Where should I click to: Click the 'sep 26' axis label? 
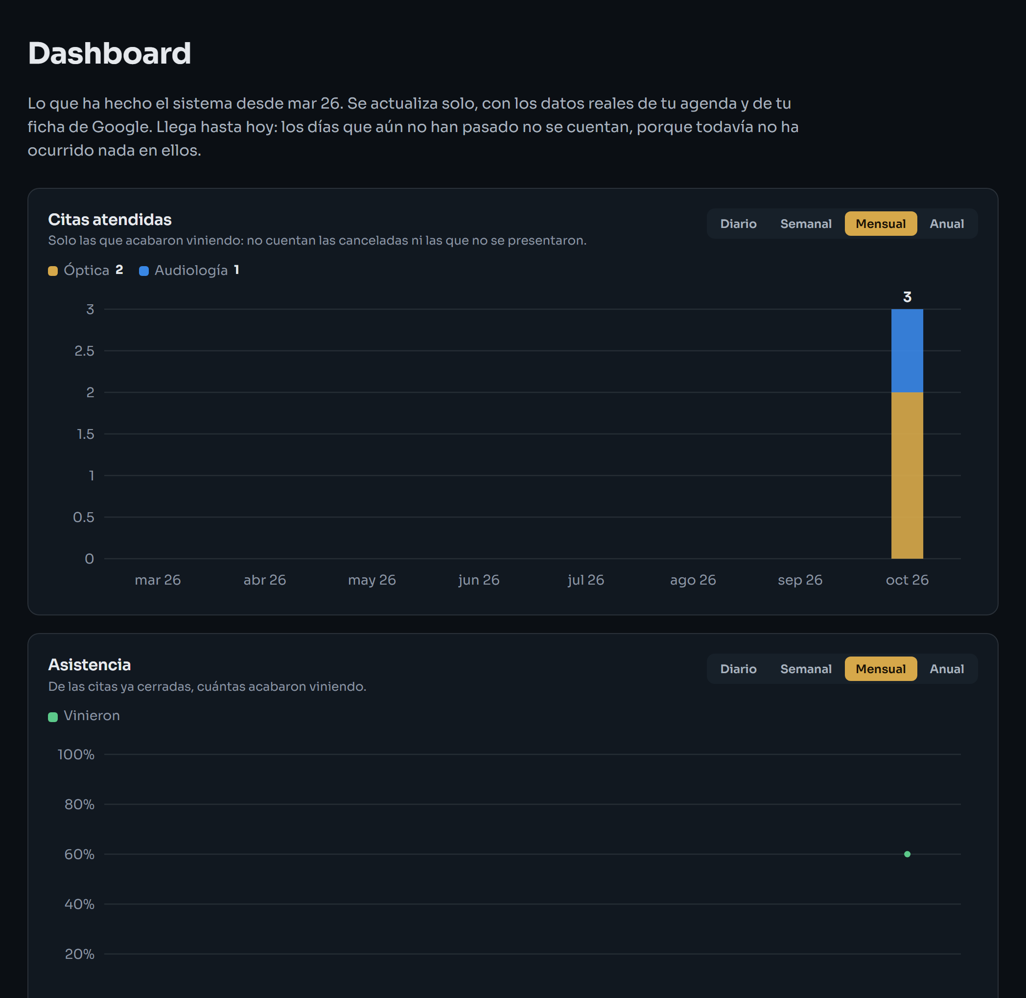(799, 580)
